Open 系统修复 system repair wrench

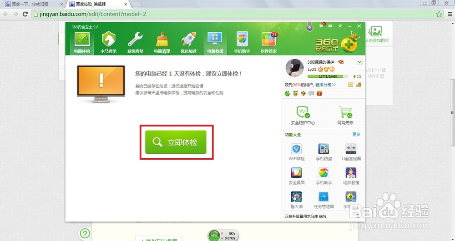point(135,43)
